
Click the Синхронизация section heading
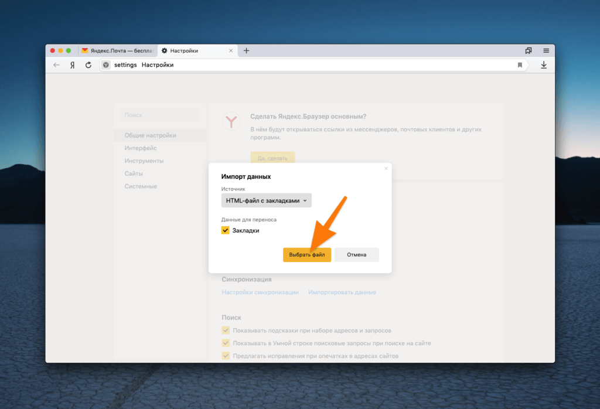coord(247,280)
